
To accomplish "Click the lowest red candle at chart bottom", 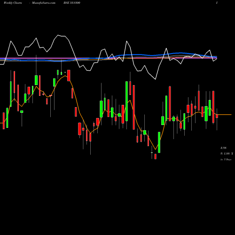I will (x=156, y=157).
